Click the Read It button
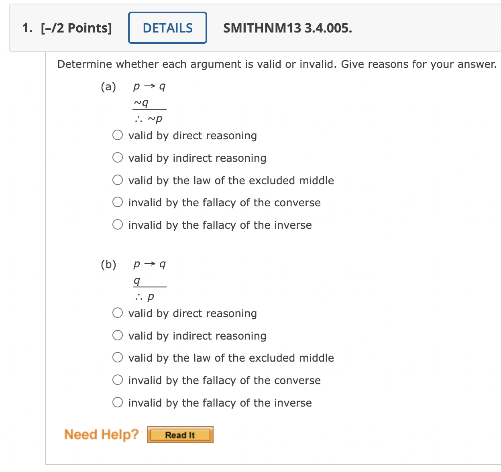This screenshot has width=501, height=472. [x=180, y=434]
